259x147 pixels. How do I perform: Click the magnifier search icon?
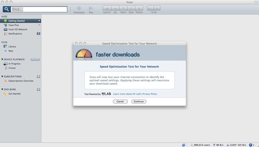[6, 9]
